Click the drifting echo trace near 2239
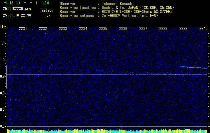Image resolution: width=210 pixels, height=133 pixels. [x=194, y=67]
